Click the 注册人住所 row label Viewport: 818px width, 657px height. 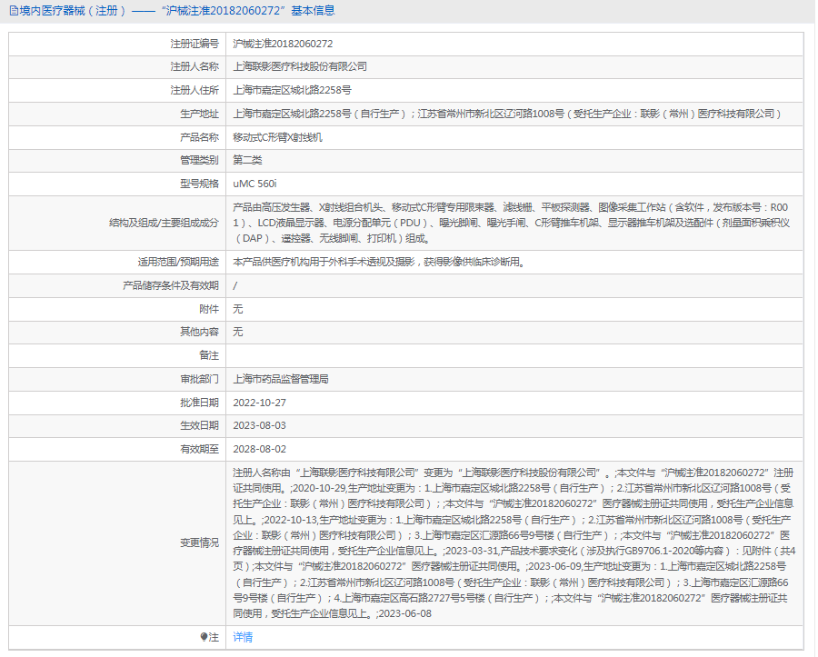(195, 90)
